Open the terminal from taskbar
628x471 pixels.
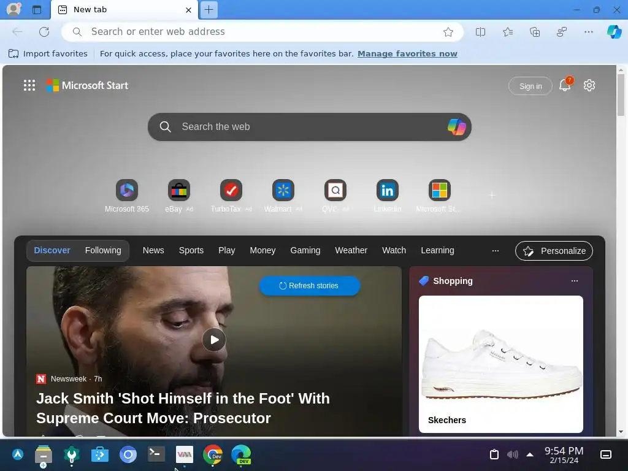click(x=156, y=454)
